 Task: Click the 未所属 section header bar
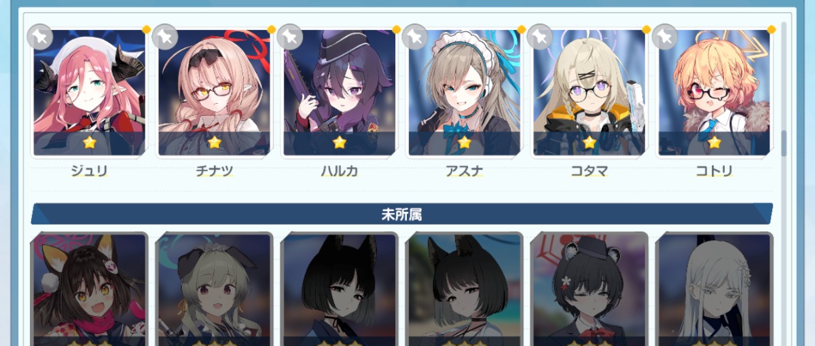(x=401, y=214)
